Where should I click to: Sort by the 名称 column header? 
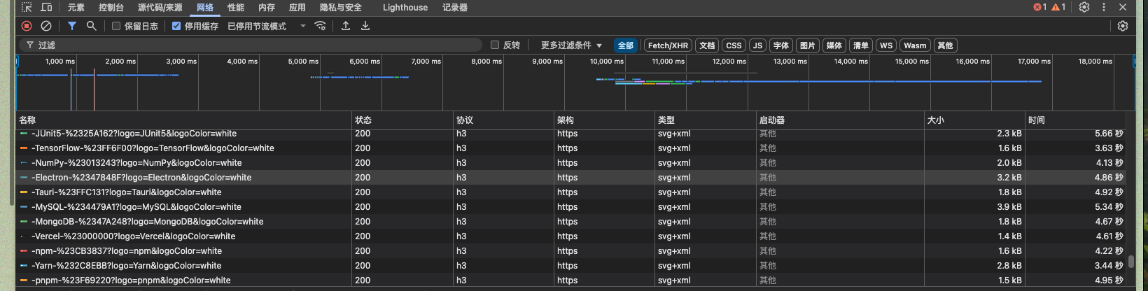(184, 120)
